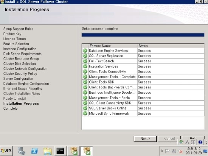Open the file explorer folder taskbar icon
The image size is (208, 156).
(x=48, y=151)
